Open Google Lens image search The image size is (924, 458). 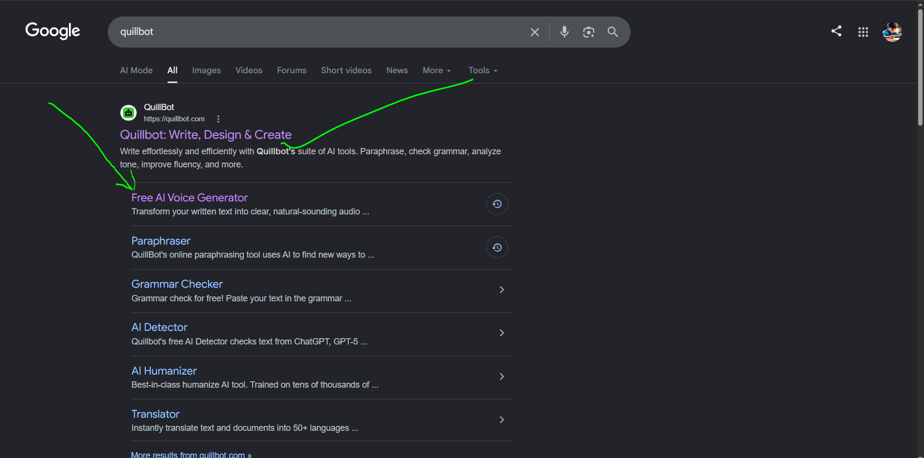[x=588, y=32]
